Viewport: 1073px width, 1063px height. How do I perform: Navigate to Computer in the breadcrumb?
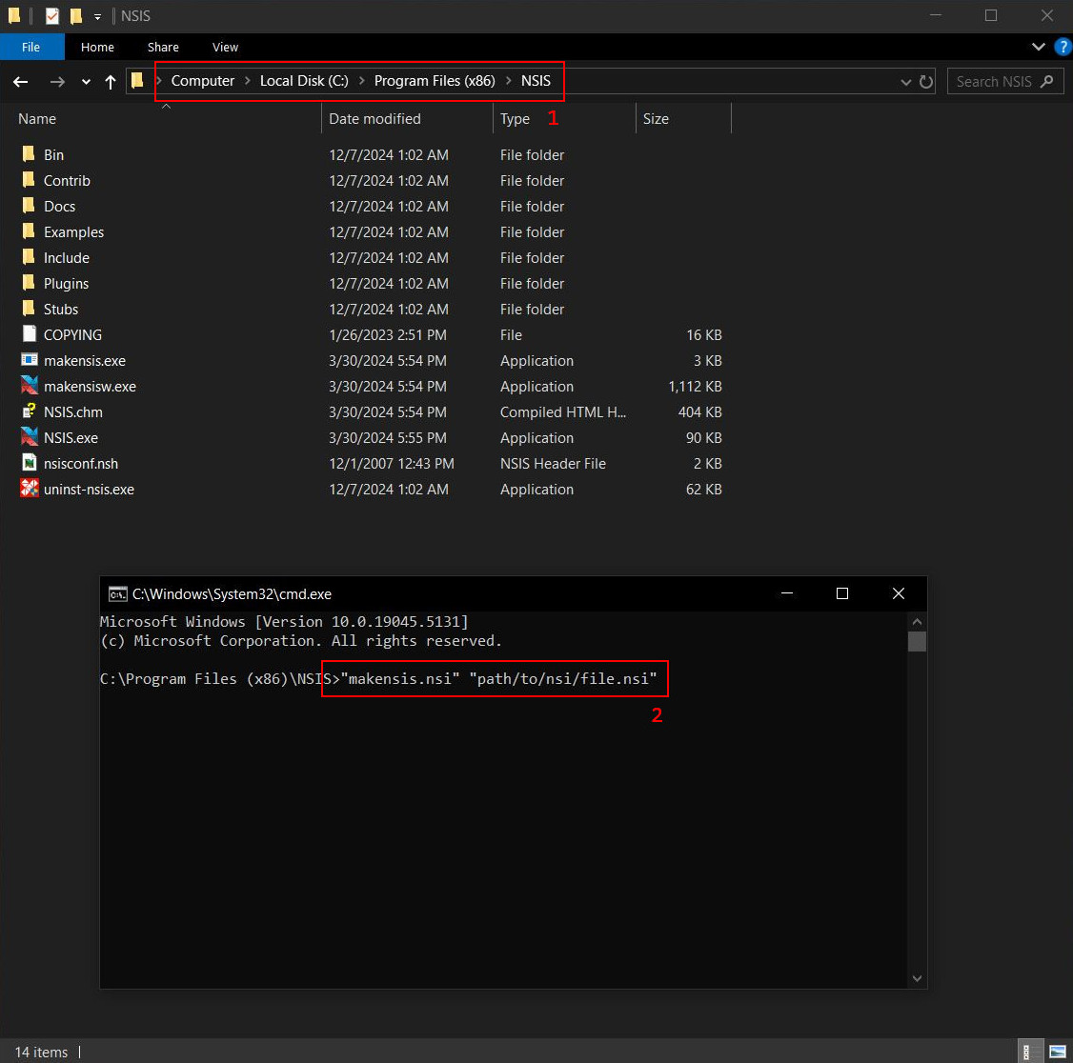coord(203,81)
